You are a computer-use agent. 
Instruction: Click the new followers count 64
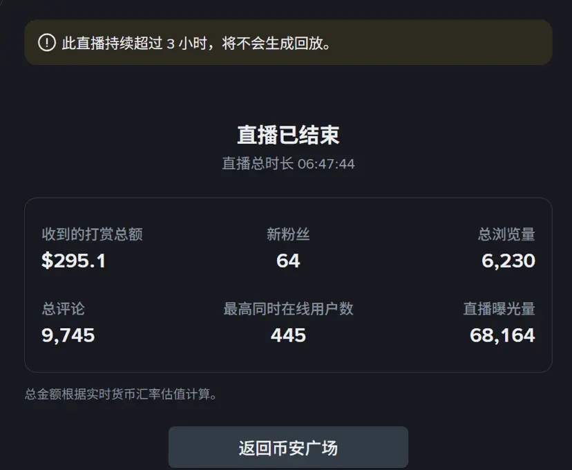click(x=288, y=261)
